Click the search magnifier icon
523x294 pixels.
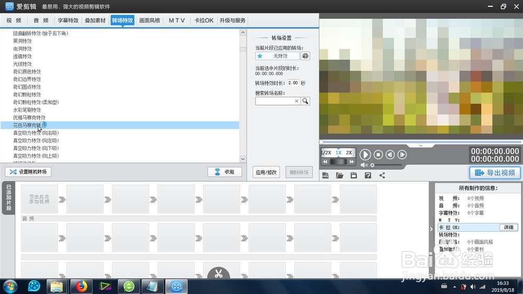coord(305,101)
